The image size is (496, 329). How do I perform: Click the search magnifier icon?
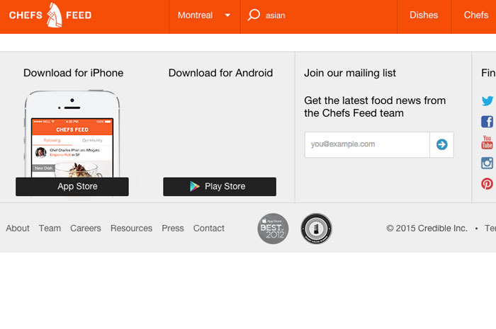pyautogui.click(x=254, y=15)
